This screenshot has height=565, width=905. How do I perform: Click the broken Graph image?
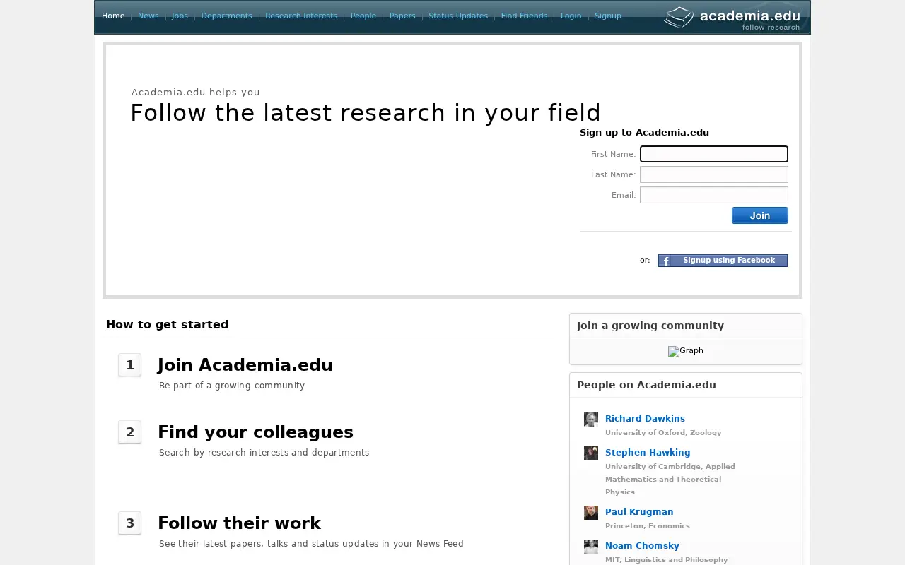pos(686,351)
